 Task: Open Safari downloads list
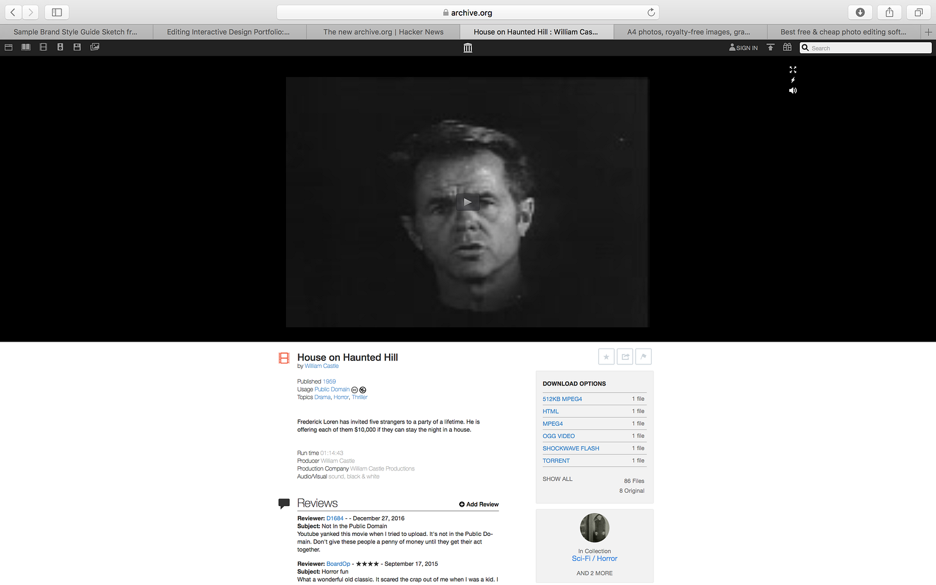860,12
